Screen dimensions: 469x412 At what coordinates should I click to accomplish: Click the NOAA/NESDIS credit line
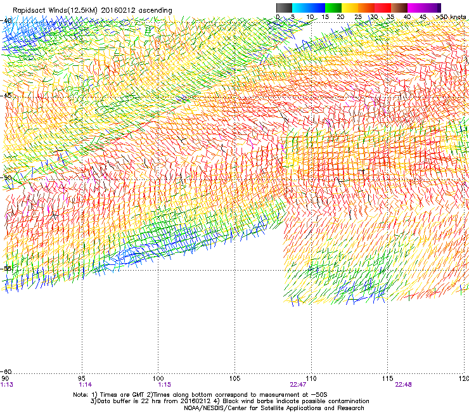tap(274, 408)
